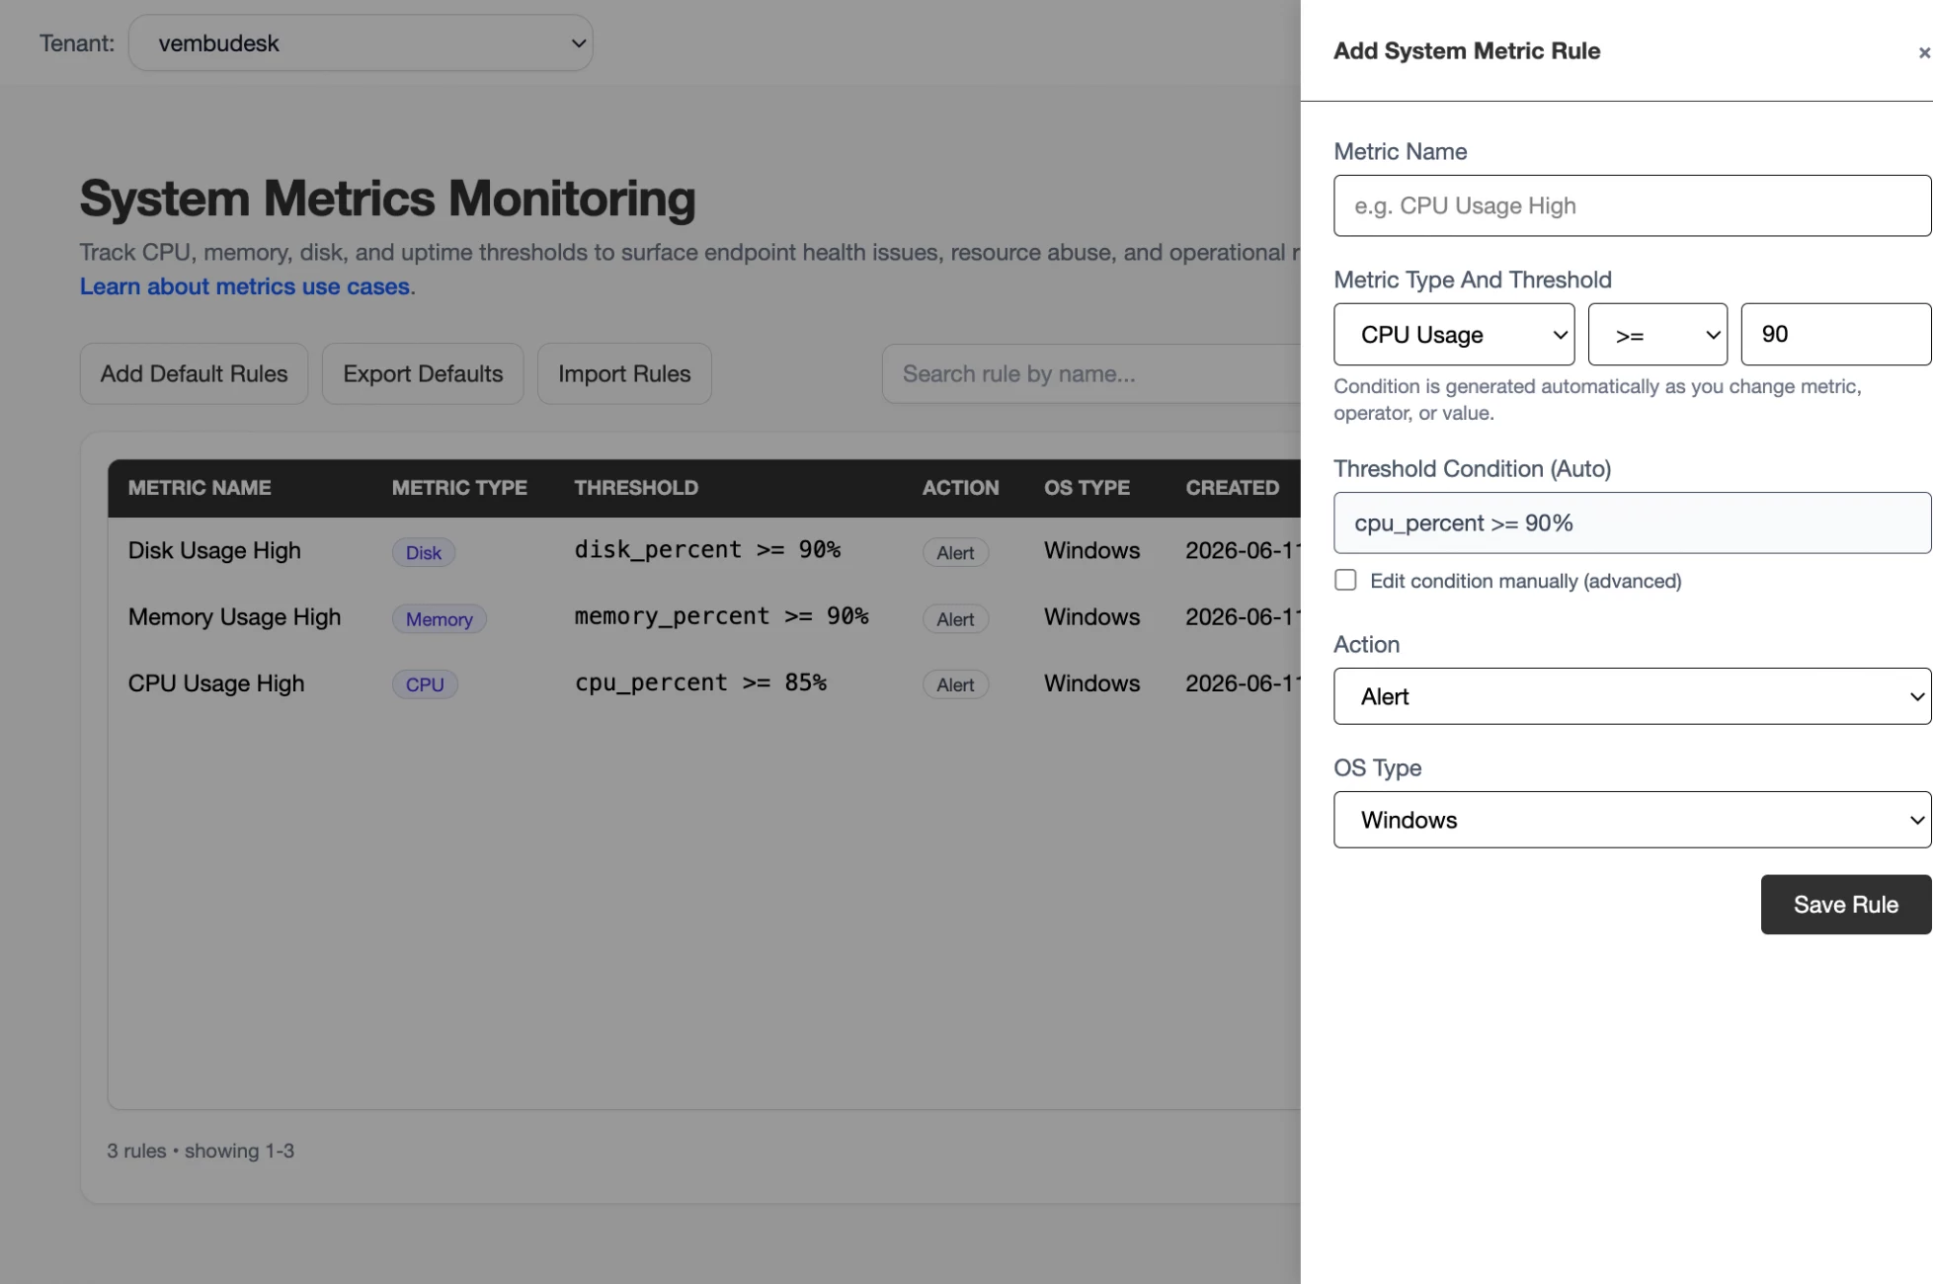Click Windows in the Memory Usage High row
The image size is (1933, 1284).
(x=1091, y=616)
